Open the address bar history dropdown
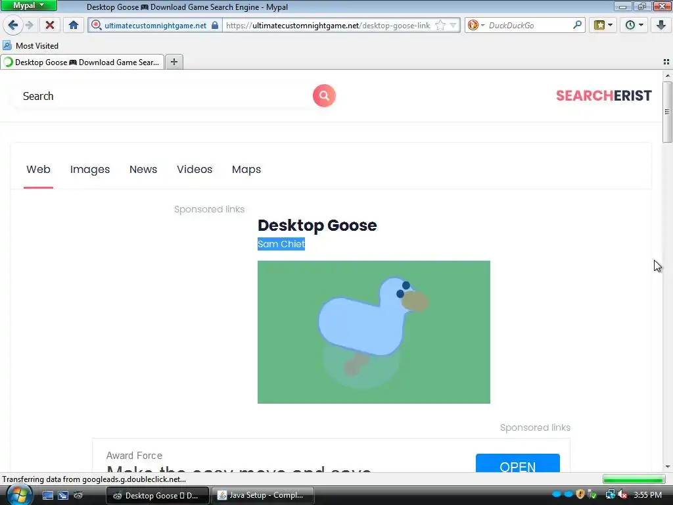This screenshot has height=505, width=673. (x=453, y=26)
